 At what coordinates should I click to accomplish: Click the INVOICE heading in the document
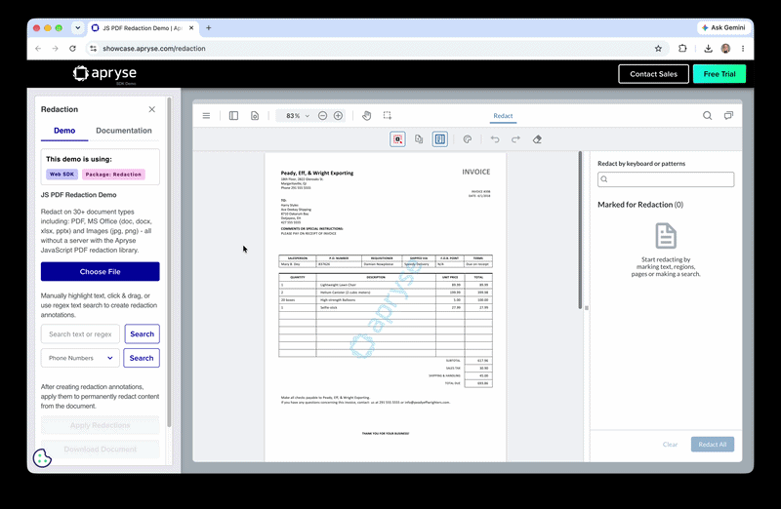[x=476, y=172]
